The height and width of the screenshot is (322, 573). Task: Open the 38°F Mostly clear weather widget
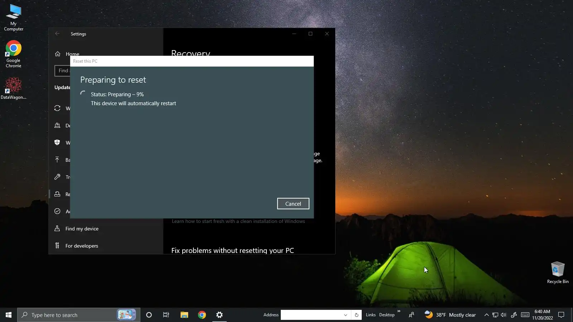[x=450, y=315]
